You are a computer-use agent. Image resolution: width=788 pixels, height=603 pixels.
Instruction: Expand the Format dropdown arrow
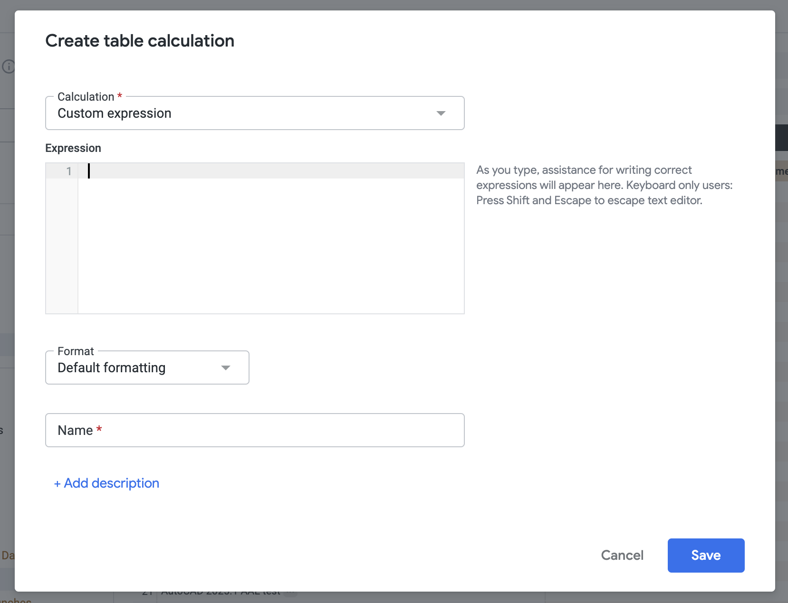click(226, 368)
